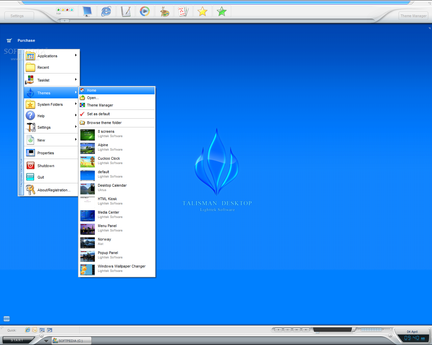Click the small desktop icon at bottom-left
Viewport: 432px width, 345px height.
(7, 319)
